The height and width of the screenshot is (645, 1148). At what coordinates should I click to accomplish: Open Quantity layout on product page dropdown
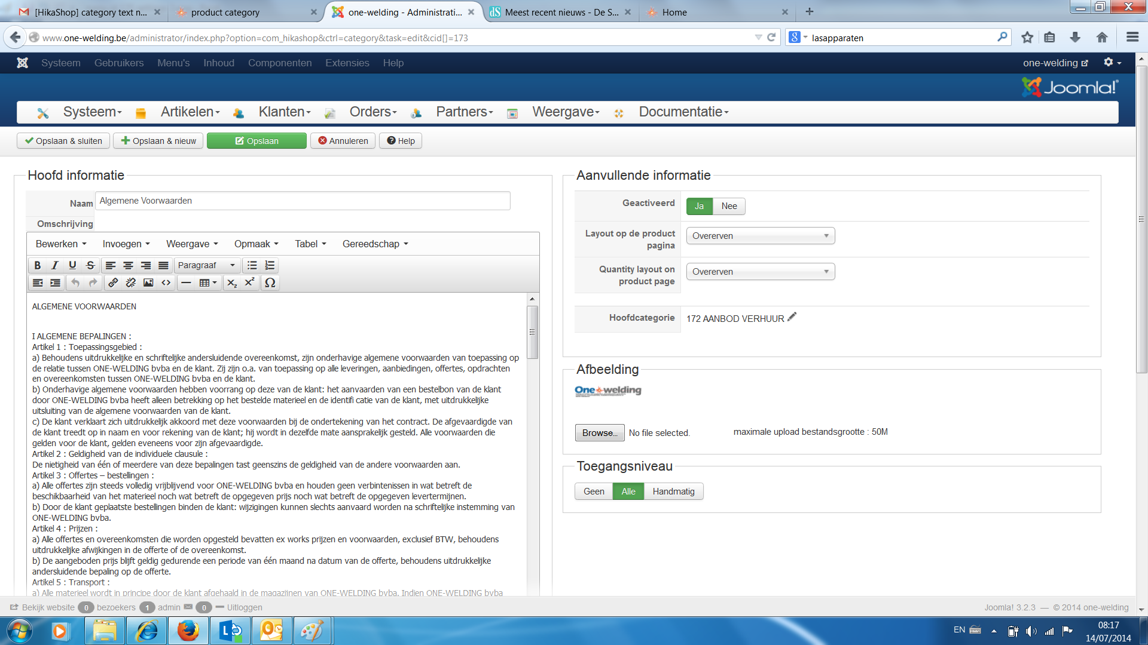click(x=760, y=272)
